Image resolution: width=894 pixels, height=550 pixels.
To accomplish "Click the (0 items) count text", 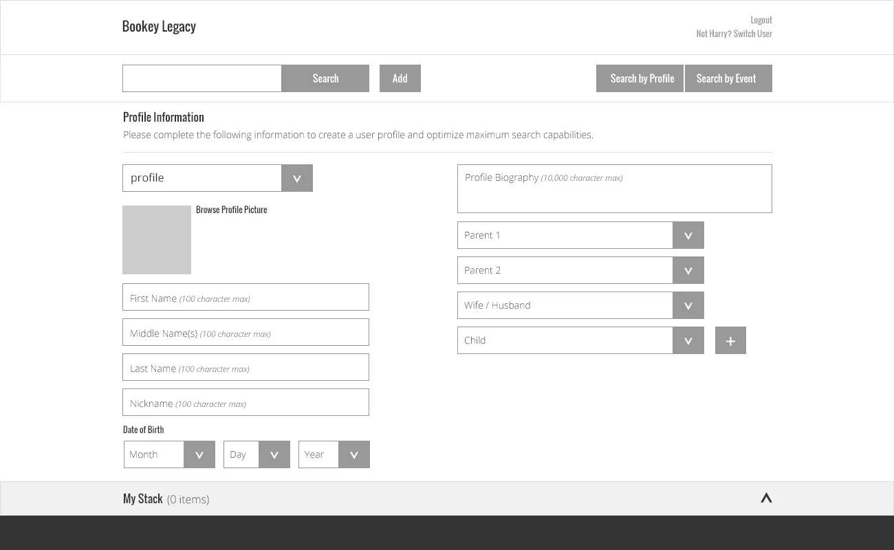I will (188, 500).
